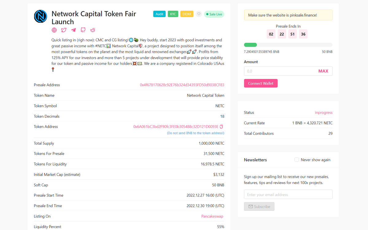Click the Amount input field
368x230 pixels.
click(x=281, y=71)
